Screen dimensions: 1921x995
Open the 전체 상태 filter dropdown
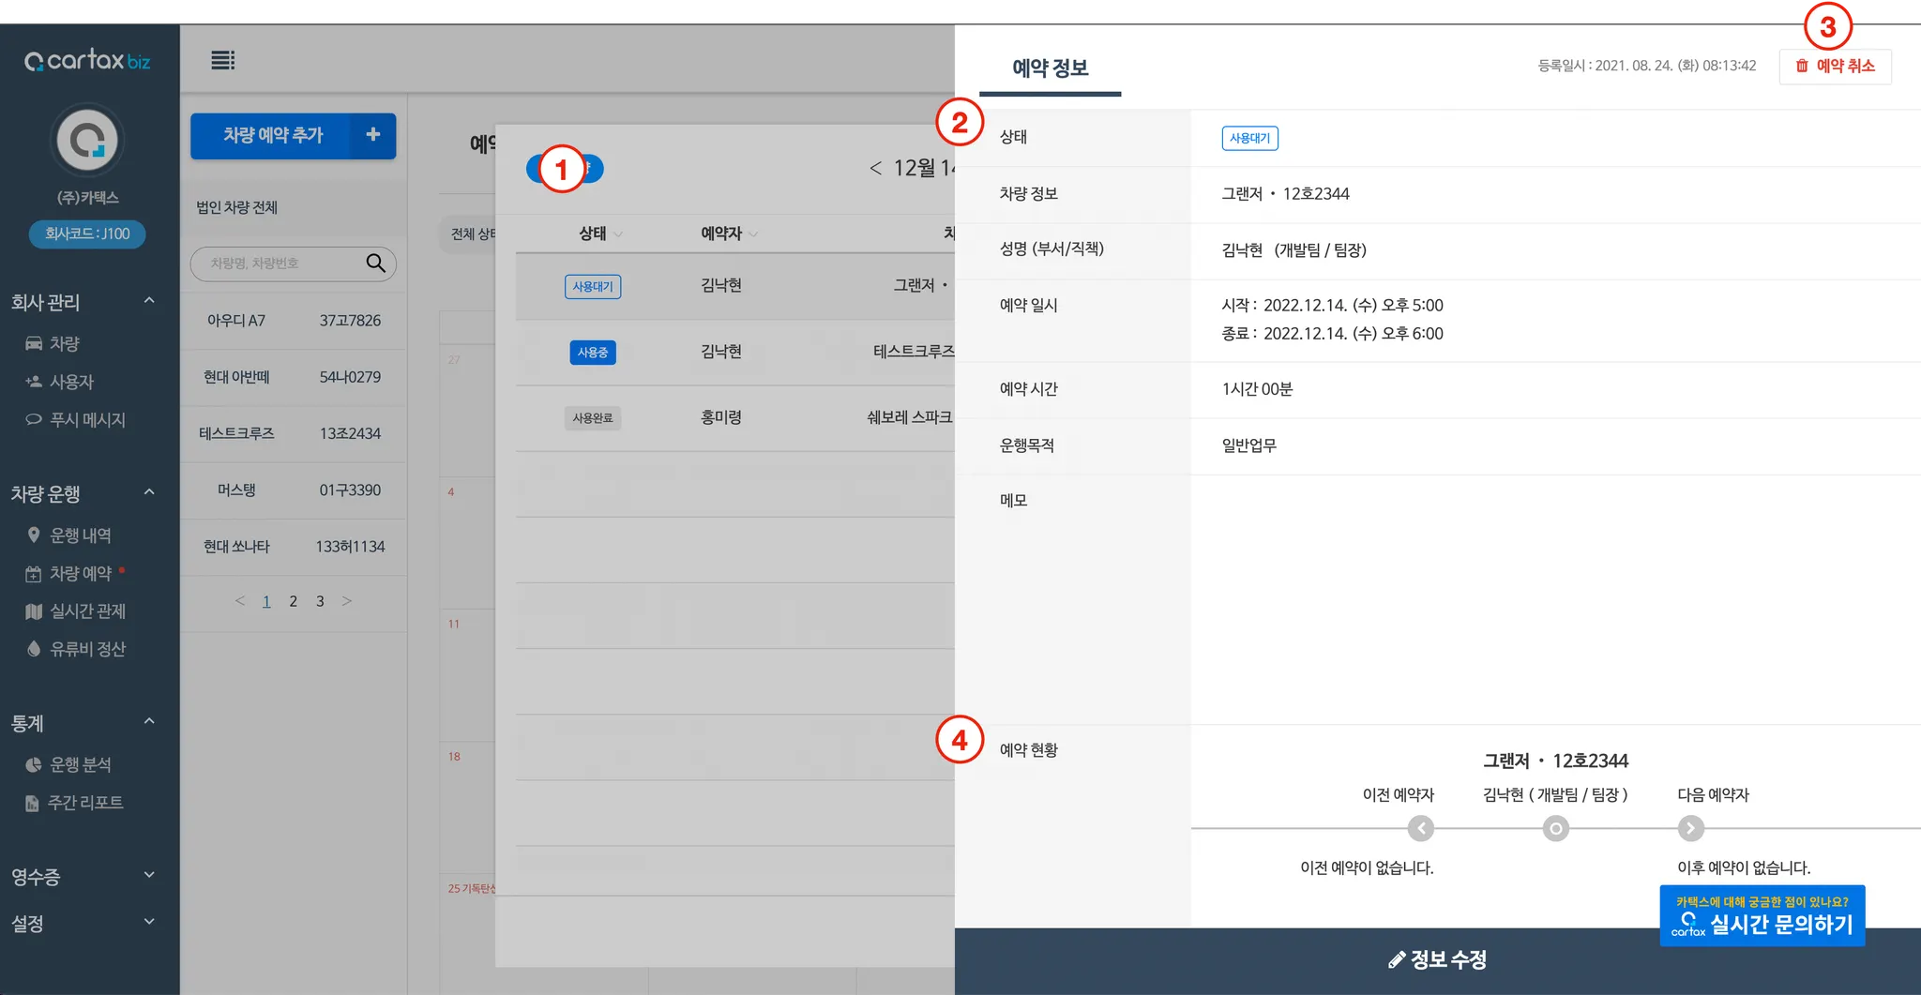[x=468, y=234]
